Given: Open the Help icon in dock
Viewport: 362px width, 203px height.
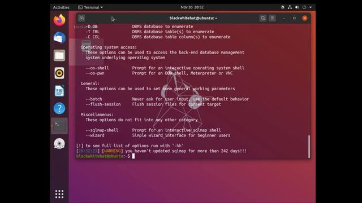Looking at the screenshot, I should tap(59, 108).
